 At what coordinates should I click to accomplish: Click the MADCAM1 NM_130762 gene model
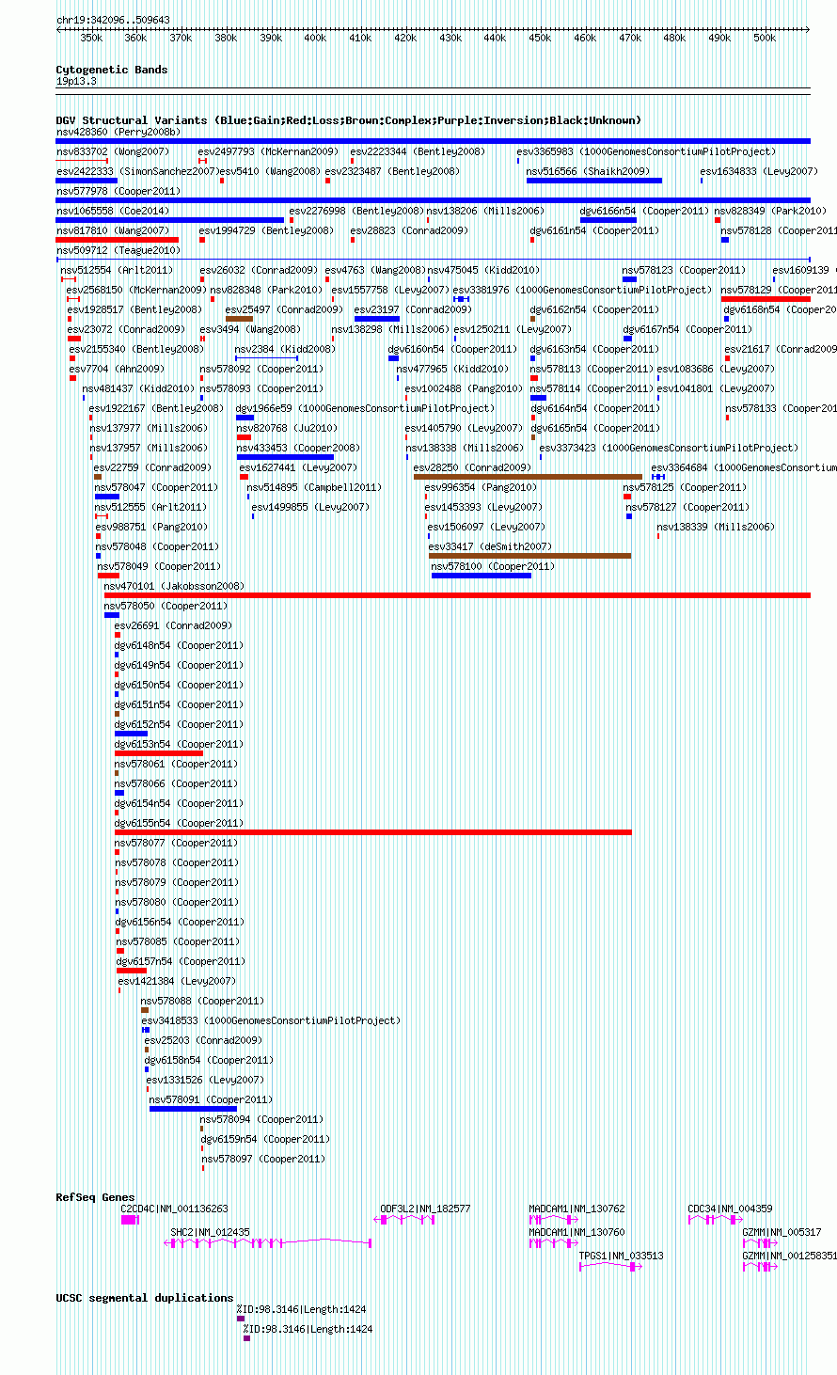tap(554, 1220)
